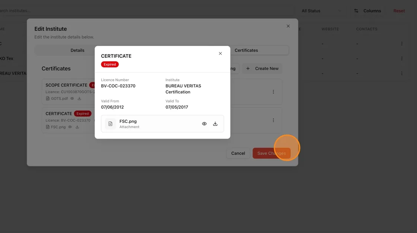Click SCOPE CERTIFICATE card title

click(x=66, y=85)
